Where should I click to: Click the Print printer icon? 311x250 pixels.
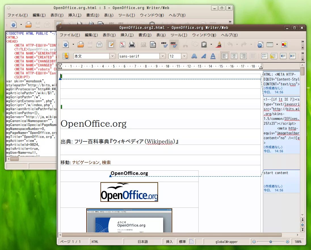[x=132, y=45]
